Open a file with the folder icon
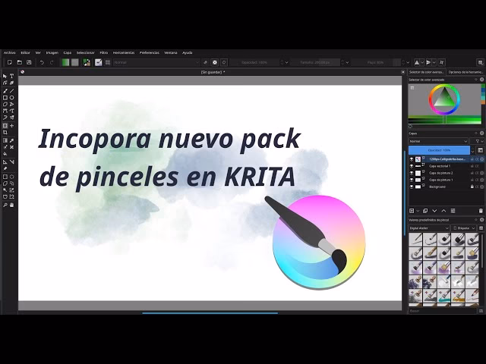486x364 pixels. tap(19, 62)
